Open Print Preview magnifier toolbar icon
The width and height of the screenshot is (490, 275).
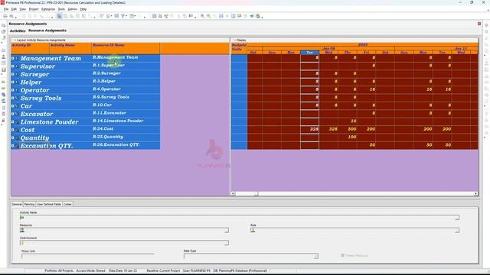click(11, 16)
